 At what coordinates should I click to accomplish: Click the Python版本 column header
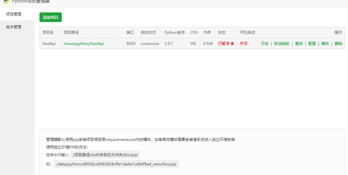(174, 33)
